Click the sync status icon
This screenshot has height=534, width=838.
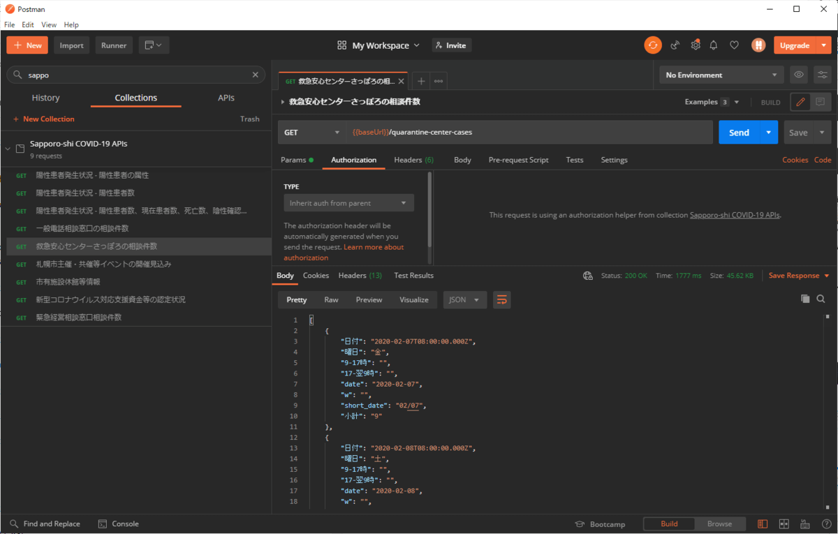(652, 45)
